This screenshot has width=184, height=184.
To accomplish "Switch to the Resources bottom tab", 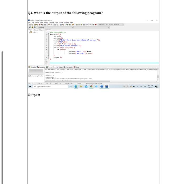I will [x=41, y=67].
